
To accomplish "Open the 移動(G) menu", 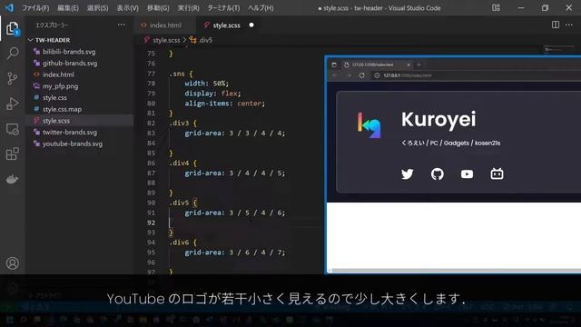I will point(158,8).
